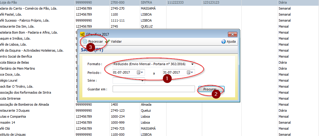Click the end date field 31-07-2017
This screenshot has height=136, width=319.
tap(173, 72)
